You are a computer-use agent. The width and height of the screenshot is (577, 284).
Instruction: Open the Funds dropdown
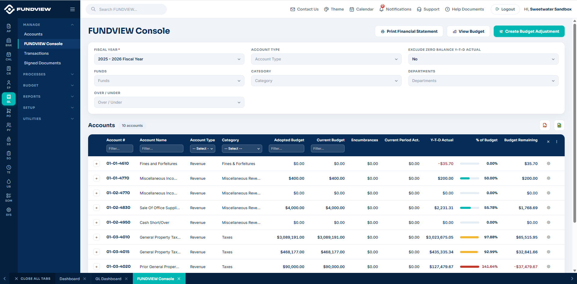tap(169, 81)
